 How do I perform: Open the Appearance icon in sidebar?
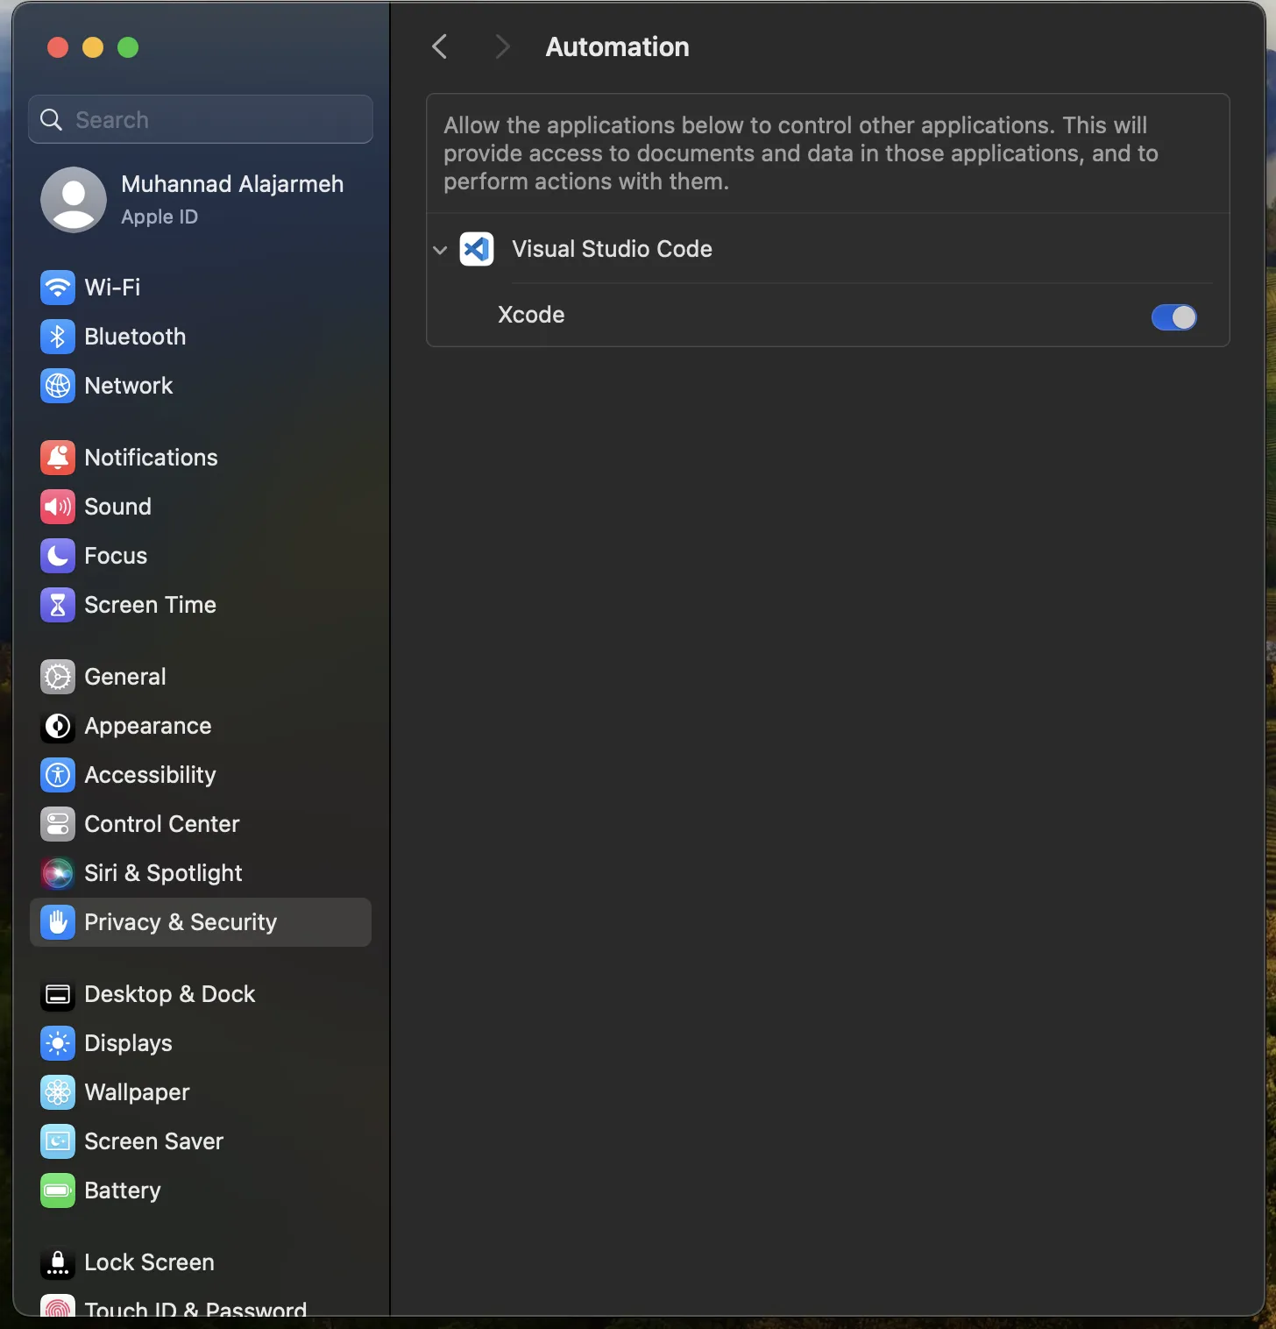[58, 726]
